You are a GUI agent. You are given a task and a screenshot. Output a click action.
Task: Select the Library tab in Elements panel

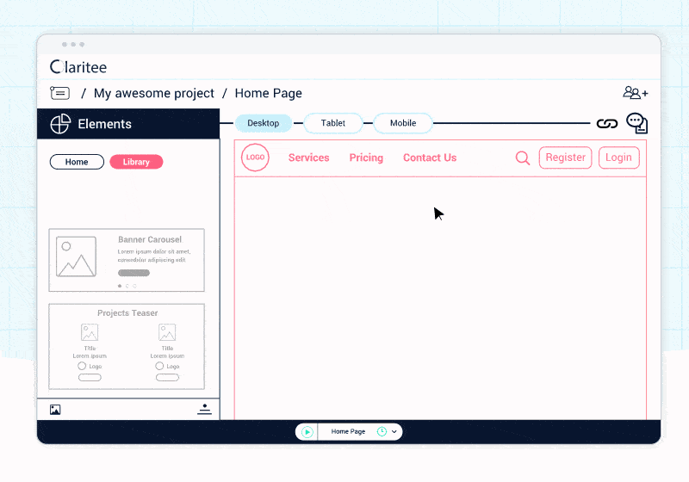[x=136, y=162]
